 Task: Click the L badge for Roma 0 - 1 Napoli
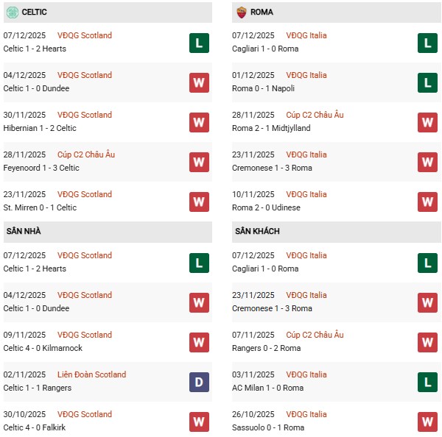[427, 82]
